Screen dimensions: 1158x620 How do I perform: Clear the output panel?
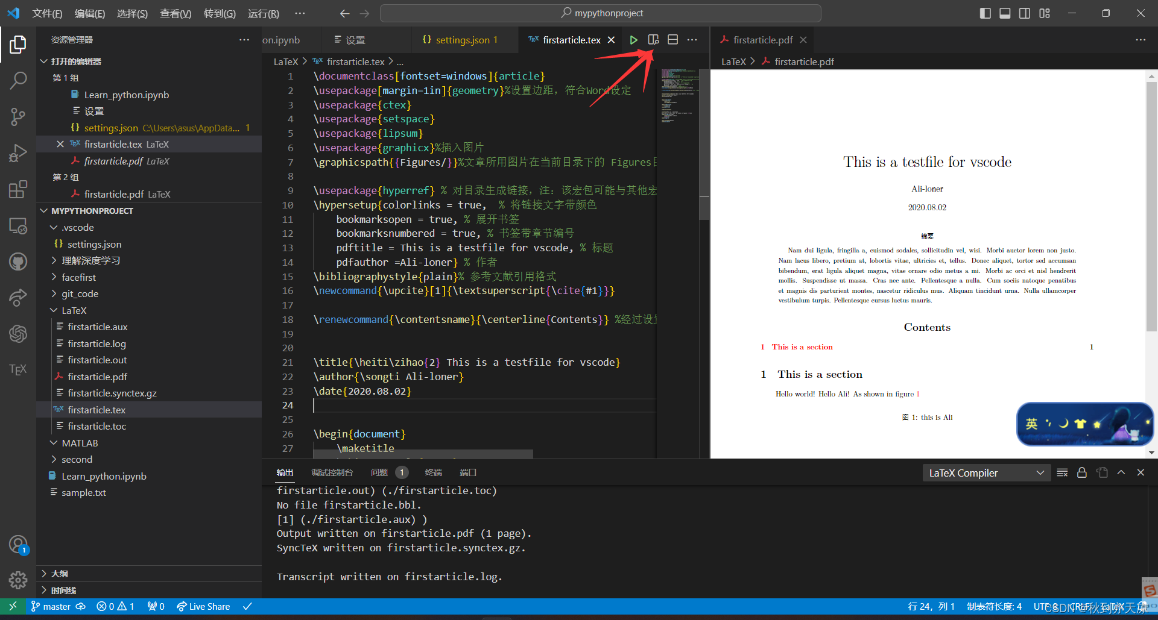[x=1062, y=472]
